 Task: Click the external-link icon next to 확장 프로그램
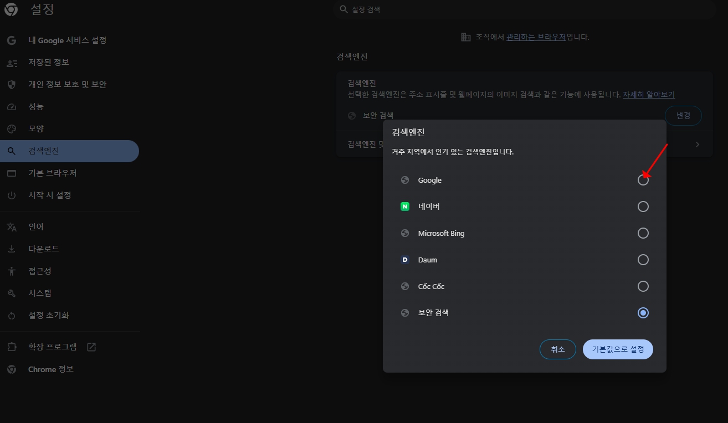[x=92, y=347]
